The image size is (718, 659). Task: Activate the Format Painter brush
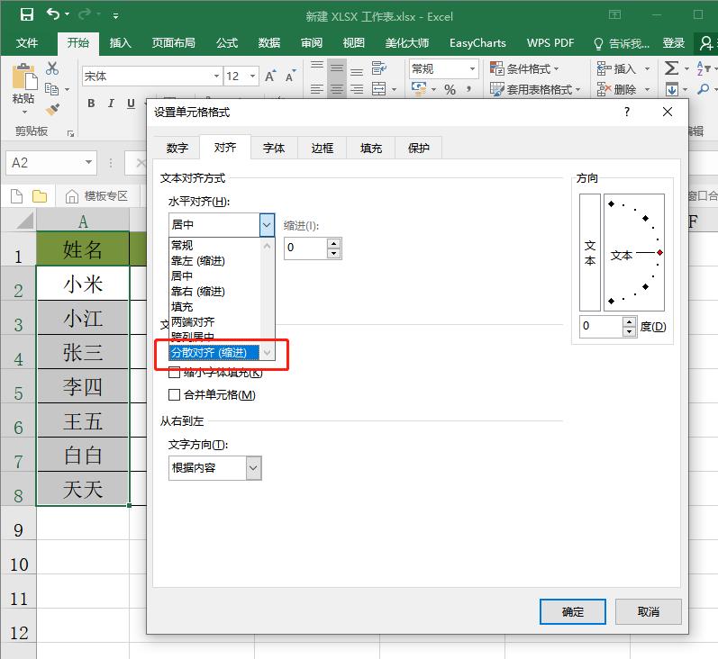click(x=52, y=109)
